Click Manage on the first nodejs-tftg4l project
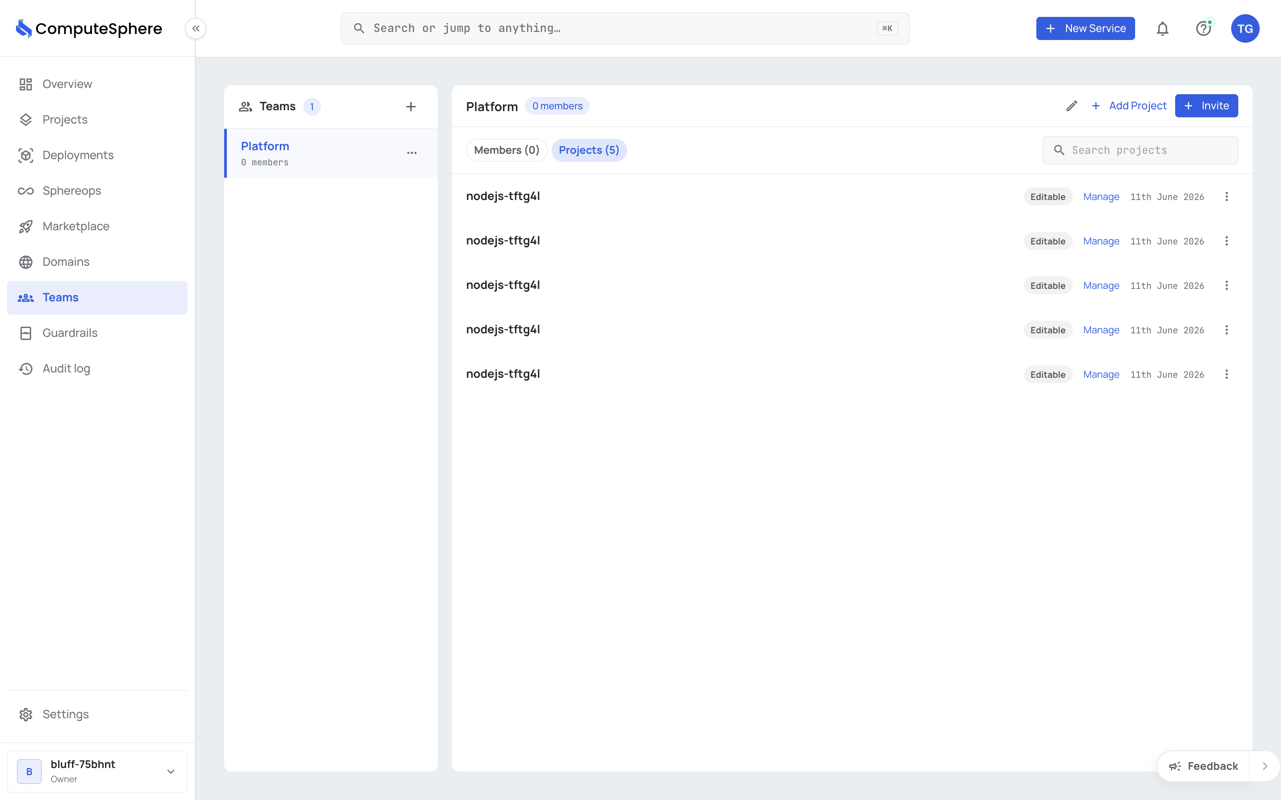 [x=1101, y=197]
